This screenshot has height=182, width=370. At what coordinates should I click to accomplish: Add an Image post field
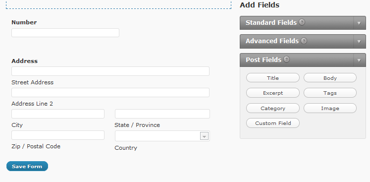[x=330, y=108]
